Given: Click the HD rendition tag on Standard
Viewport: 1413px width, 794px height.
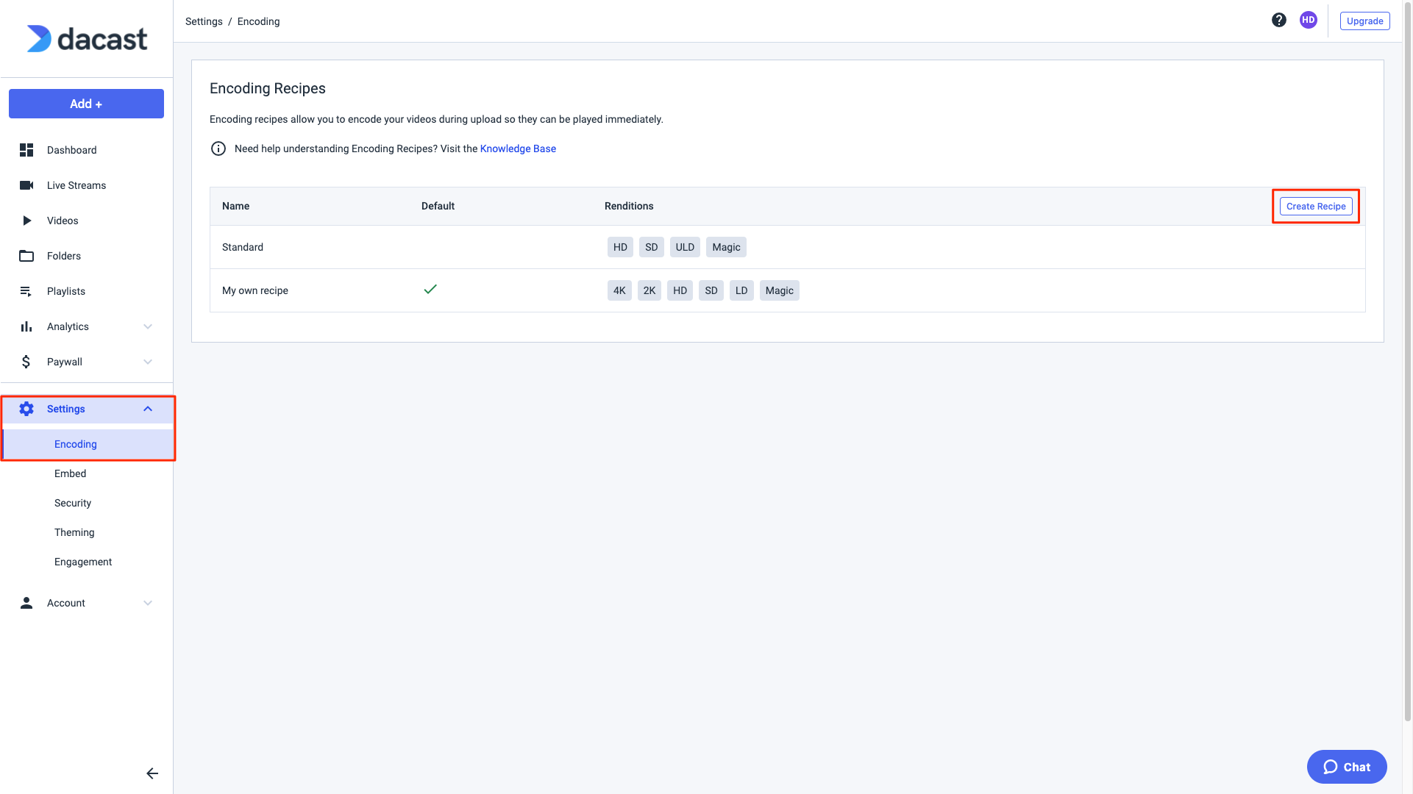Looking at the screenshot, I should point(619,246).
